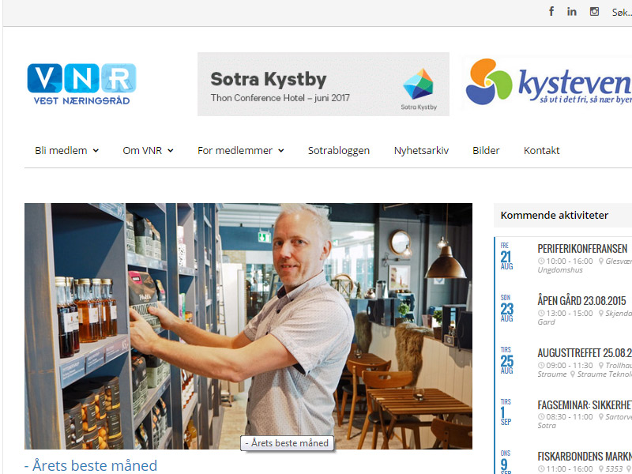Click the clock icon beside 09:00 - 11:30

[x=541, y=365]
